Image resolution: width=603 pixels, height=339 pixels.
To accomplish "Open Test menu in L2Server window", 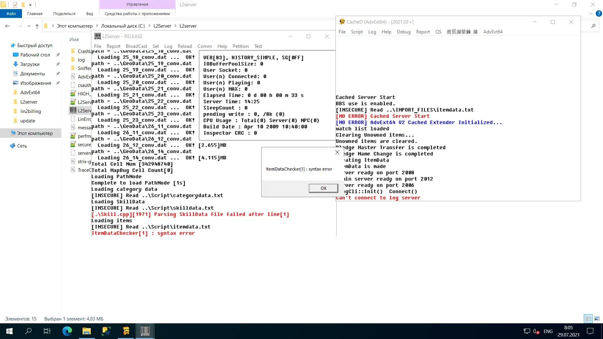I will point(258,46).
